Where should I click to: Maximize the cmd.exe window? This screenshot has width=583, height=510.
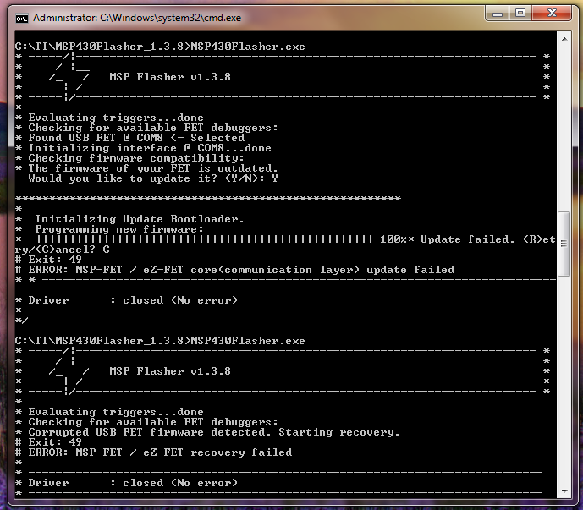click(x=520, y=14)
